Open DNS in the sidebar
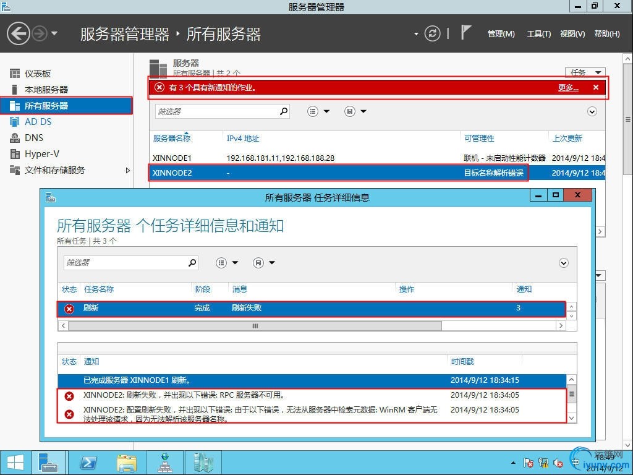This screenshot has height=475, width=633. [x=34, y=138]
